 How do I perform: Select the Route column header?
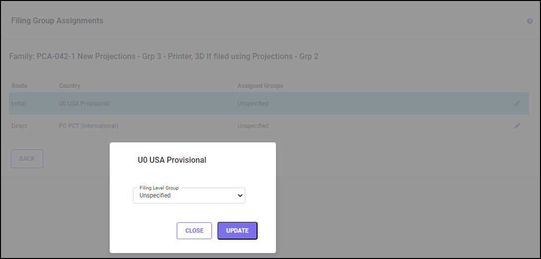point(19,86)
